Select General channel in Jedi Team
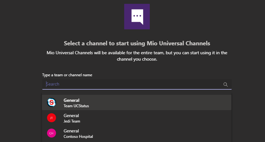Screen dimensions: 265x142 point(71,116)
